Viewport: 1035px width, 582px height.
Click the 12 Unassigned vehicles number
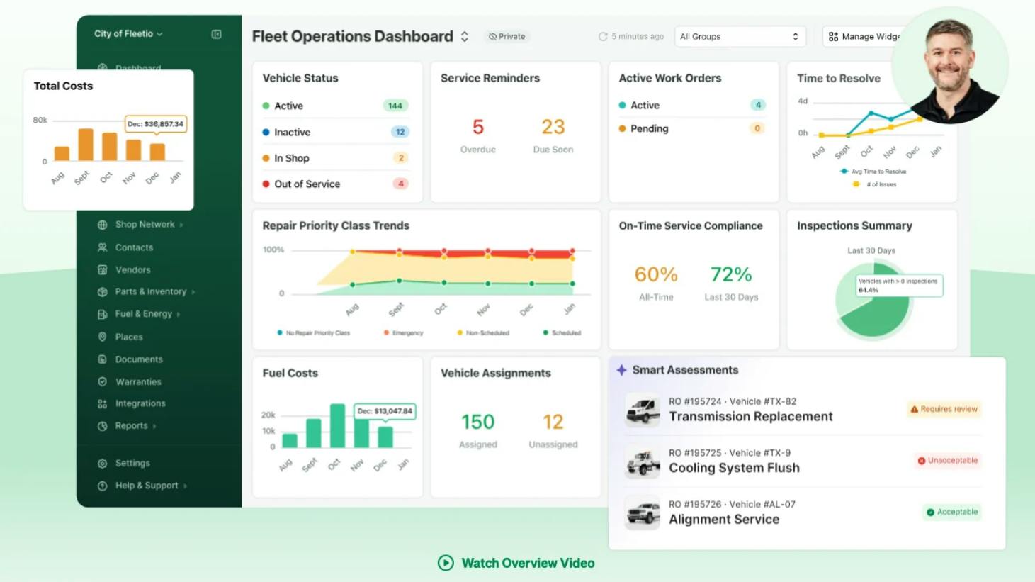(x=553, y=422)
